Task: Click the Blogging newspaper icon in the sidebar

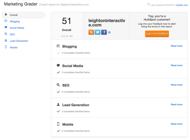Action: (6, 21)
